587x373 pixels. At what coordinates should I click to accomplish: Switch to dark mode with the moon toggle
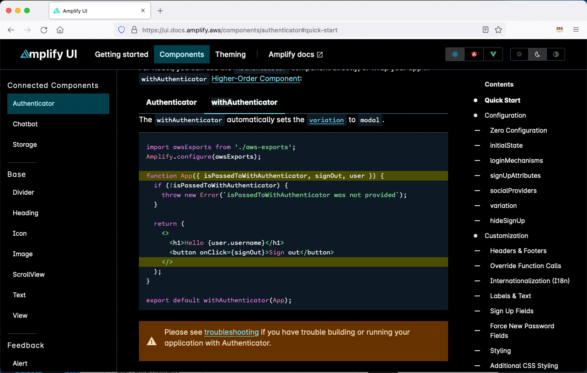tap(537, 54)
